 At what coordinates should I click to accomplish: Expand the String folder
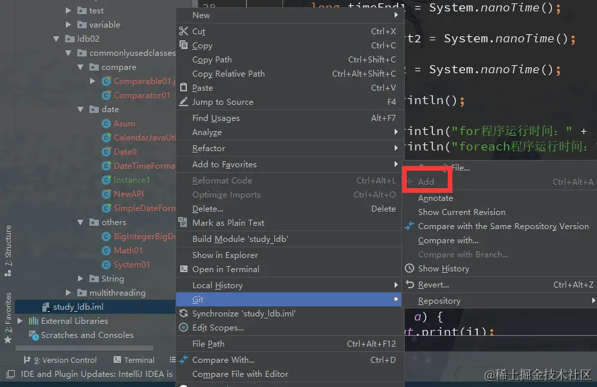tap(80, 279)
